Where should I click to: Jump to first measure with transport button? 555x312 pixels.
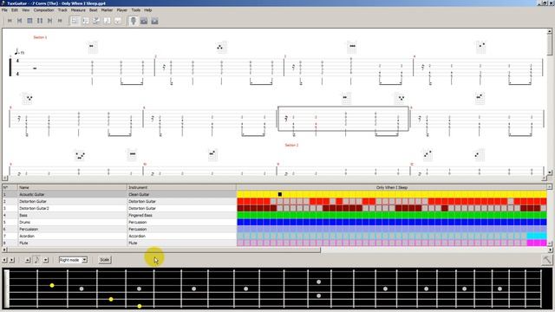tap(10, 21)
